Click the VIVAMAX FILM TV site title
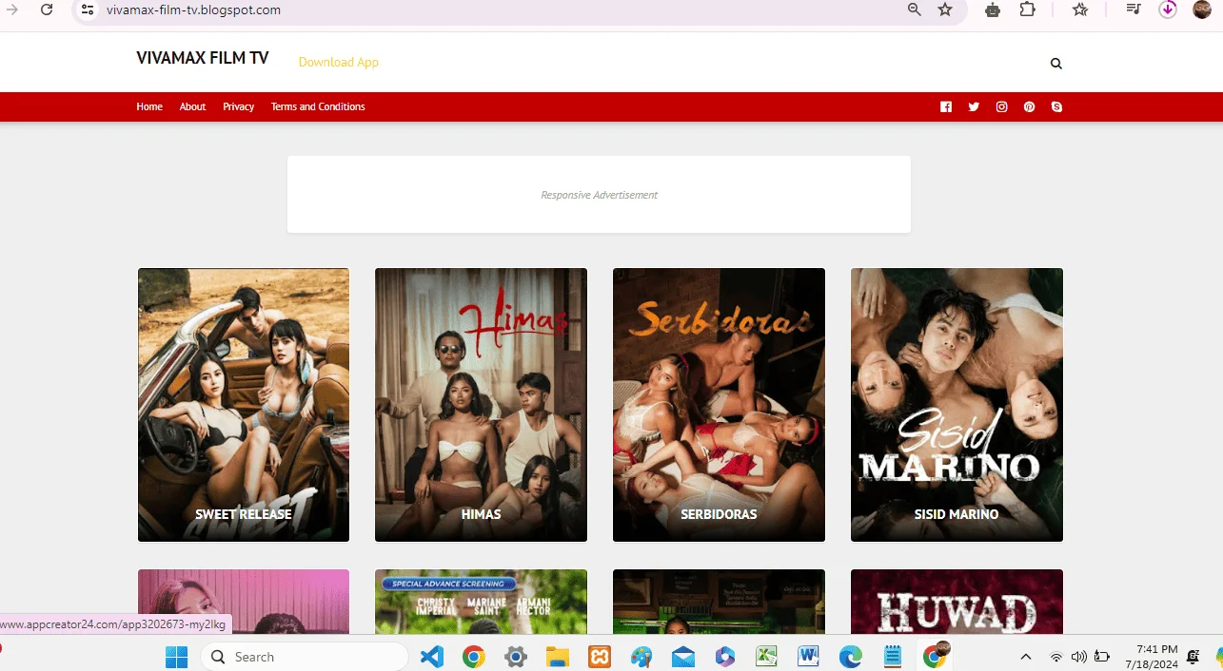This screenshot has height=671, width=1223. coord(203,58)
